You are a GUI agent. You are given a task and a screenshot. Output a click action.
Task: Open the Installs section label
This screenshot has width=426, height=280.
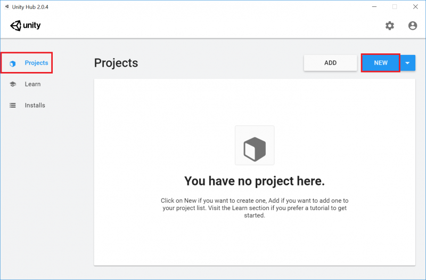pyautogui.click(x=35, y=105)
